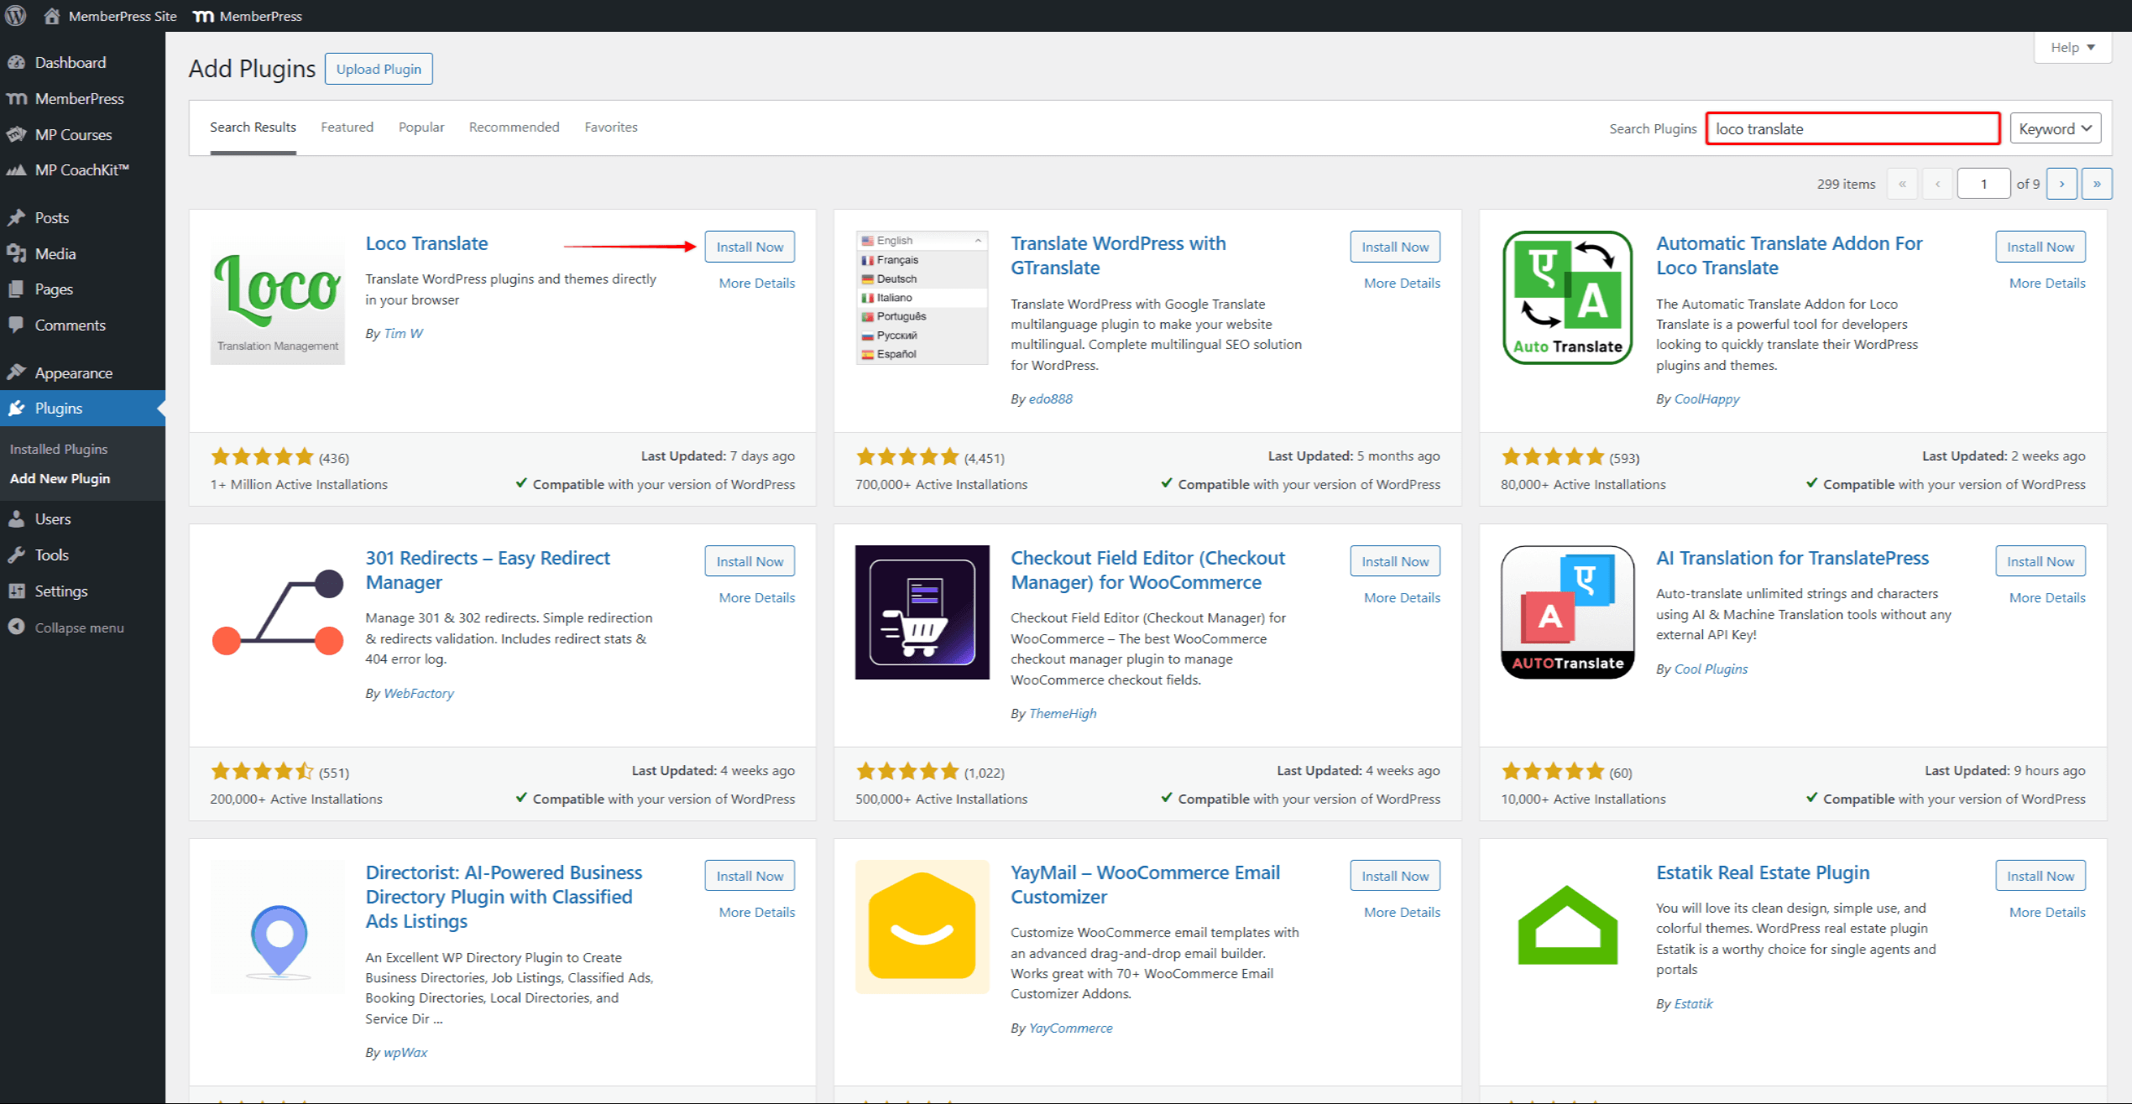2132x1104 pixels.
Task: Click the Users sidebar icon
Action: click(16, 519)
